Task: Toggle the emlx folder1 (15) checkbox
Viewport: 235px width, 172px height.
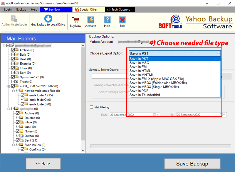Action: click(x=22, y=95)
